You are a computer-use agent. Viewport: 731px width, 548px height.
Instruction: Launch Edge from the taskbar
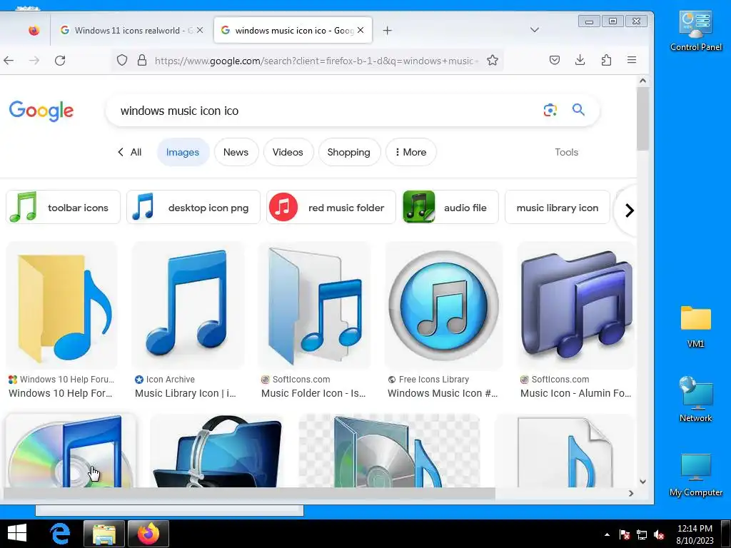(60, 534)
